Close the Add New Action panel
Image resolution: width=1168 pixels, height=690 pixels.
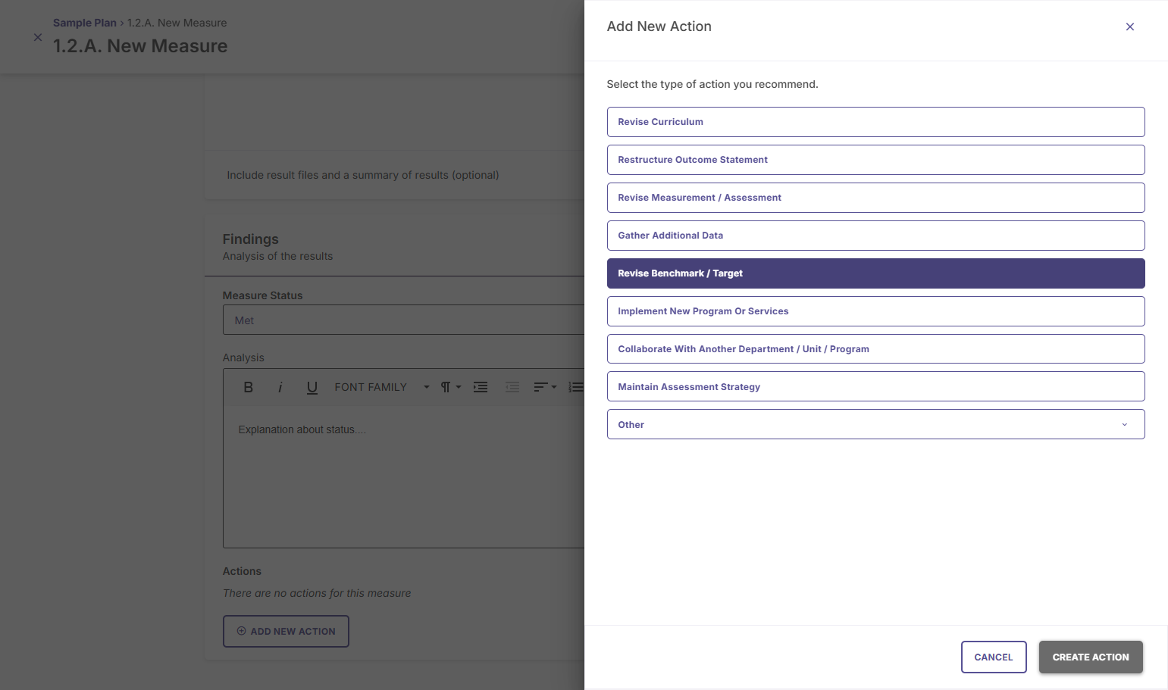pos(1129,27)
